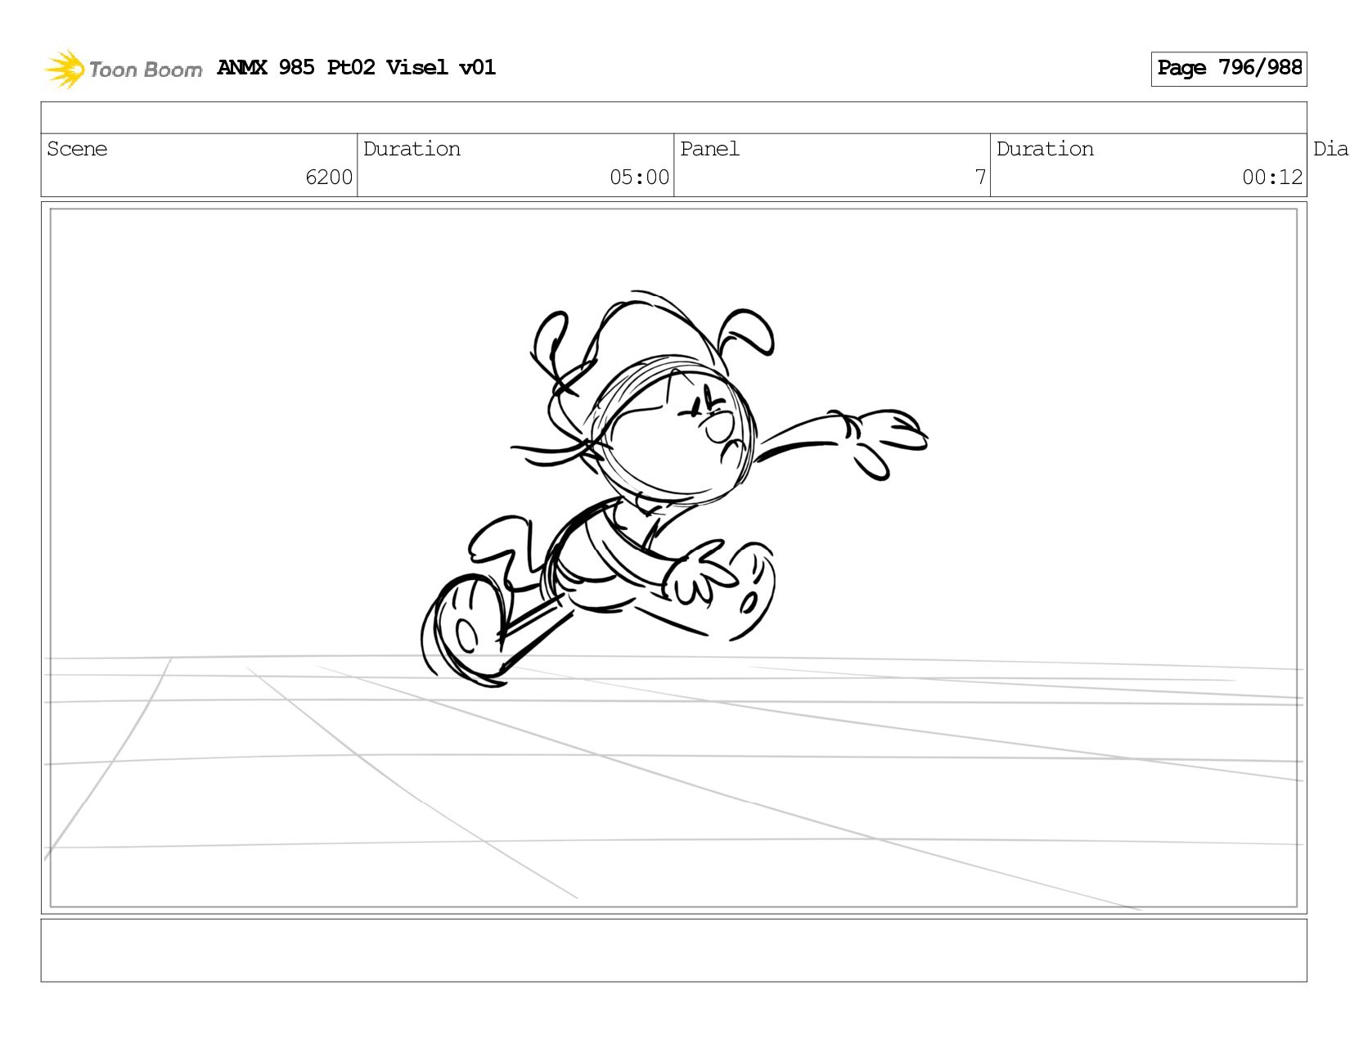The image size is (1350, 1043).
Task: Select the scene duration value '05:00'
Action: (639, 178)
